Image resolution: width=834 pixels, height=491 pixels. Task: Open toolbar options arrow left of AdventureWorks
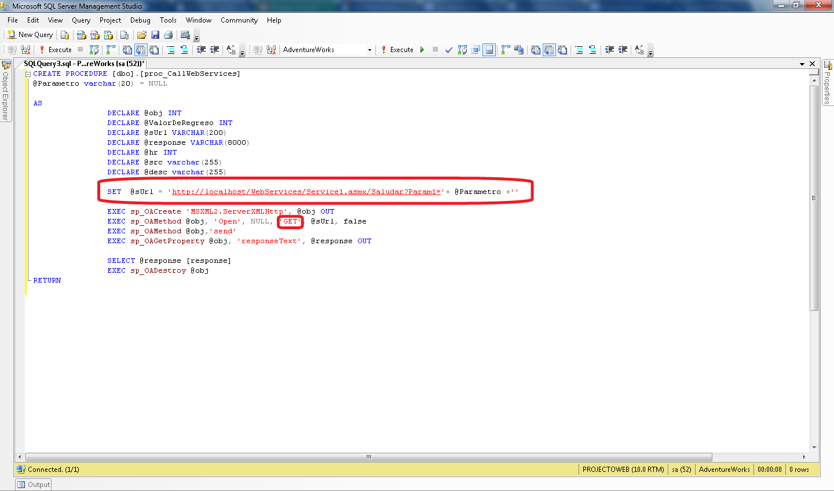tap(242, 52)
